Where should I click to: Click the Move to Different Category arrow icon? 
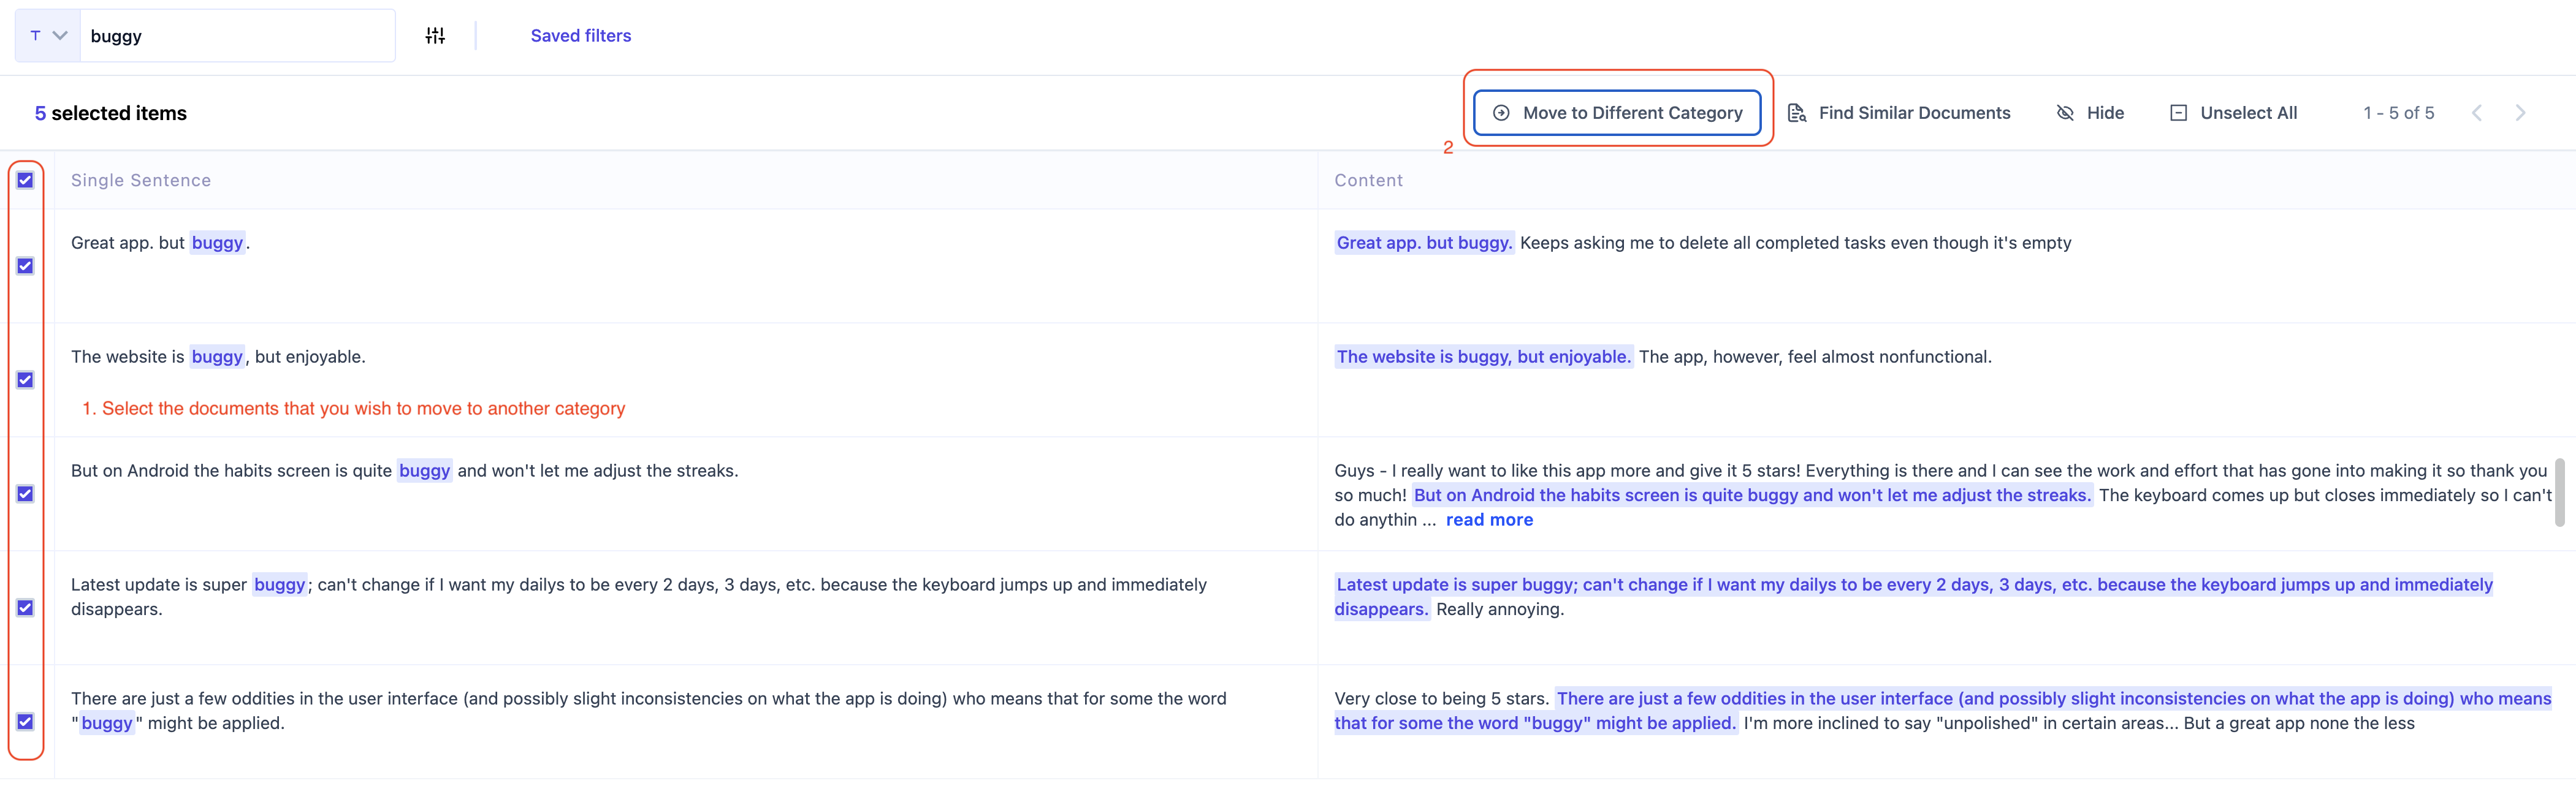point(1501,113)
